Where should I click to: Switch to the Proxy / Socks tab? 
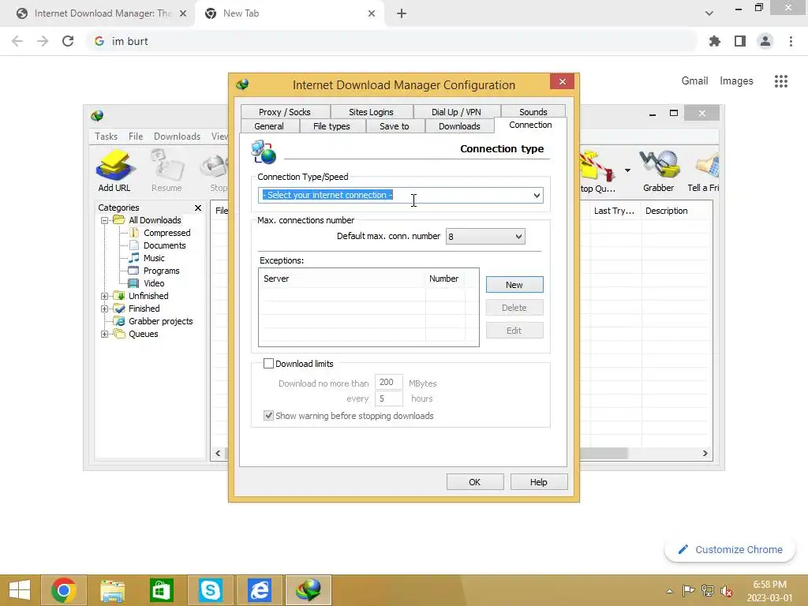click(284, 112)
